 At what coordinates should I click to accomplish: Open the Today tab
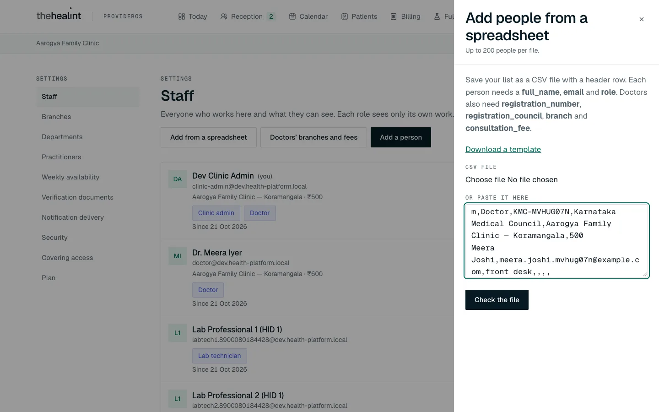click(x=193, y=16)
